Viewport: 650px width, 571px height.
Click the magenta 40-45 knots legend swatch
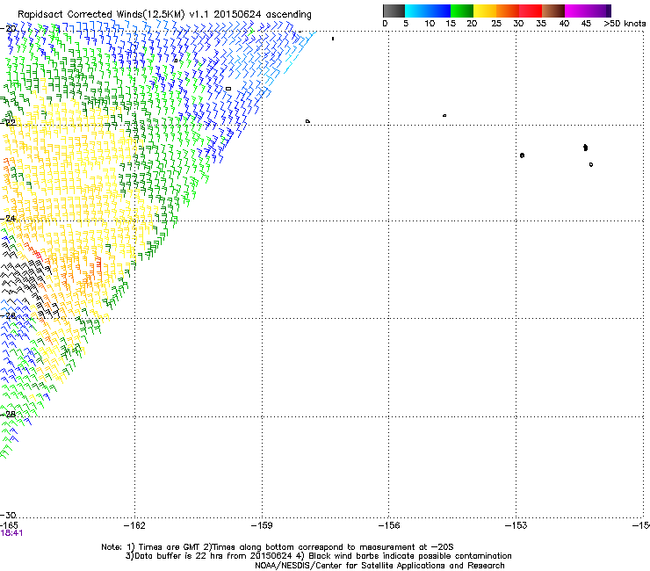[576, 11]
